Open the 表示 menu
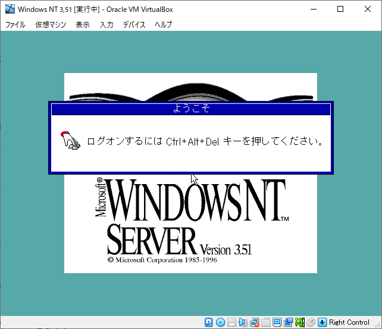 [x=83, y=24]
